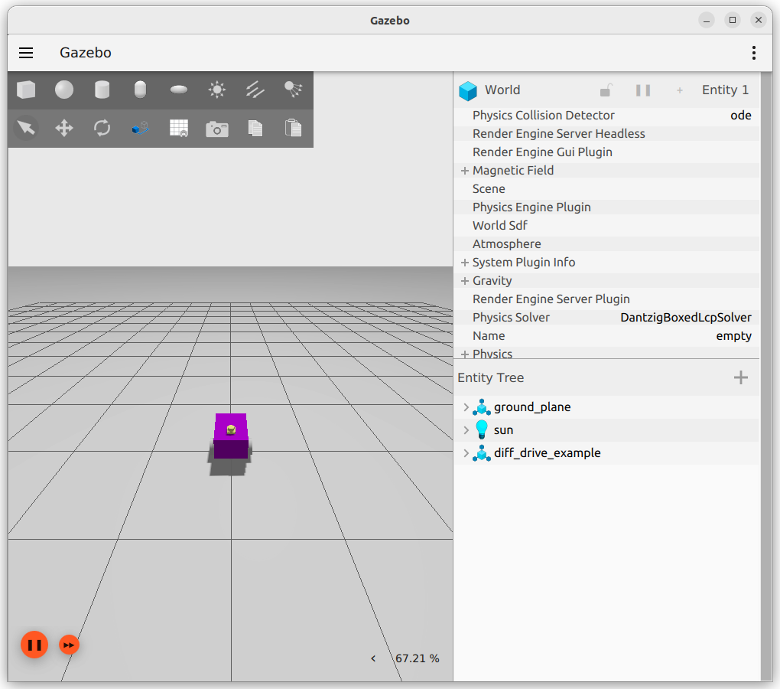Select the ground_plane entity
This screenshot has height=689, width=780.
[531, 407]
